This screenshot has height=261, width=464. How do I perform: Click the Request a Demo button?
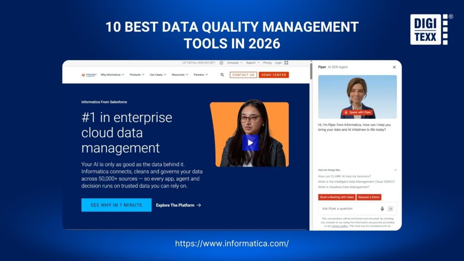pyautogui.click(x=369, y=197)
